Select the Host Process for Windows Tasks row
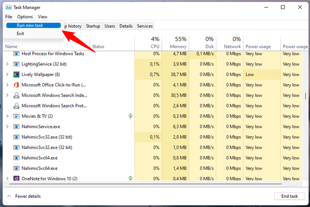 click(153, 54)
